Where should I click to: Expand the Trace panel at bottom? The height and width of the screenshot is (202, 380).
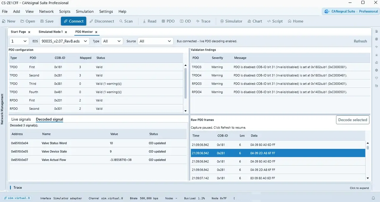359,188
